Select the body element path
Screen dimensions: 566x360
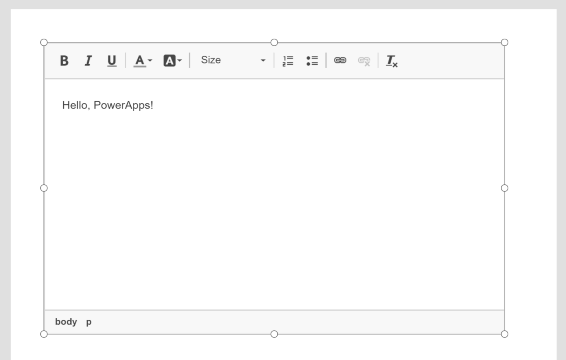(66, 322)
